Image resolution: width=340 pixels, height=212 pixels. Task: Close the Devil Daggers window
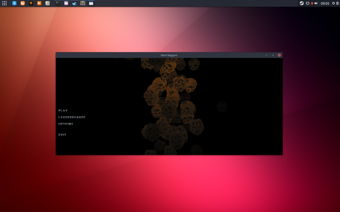279,55
